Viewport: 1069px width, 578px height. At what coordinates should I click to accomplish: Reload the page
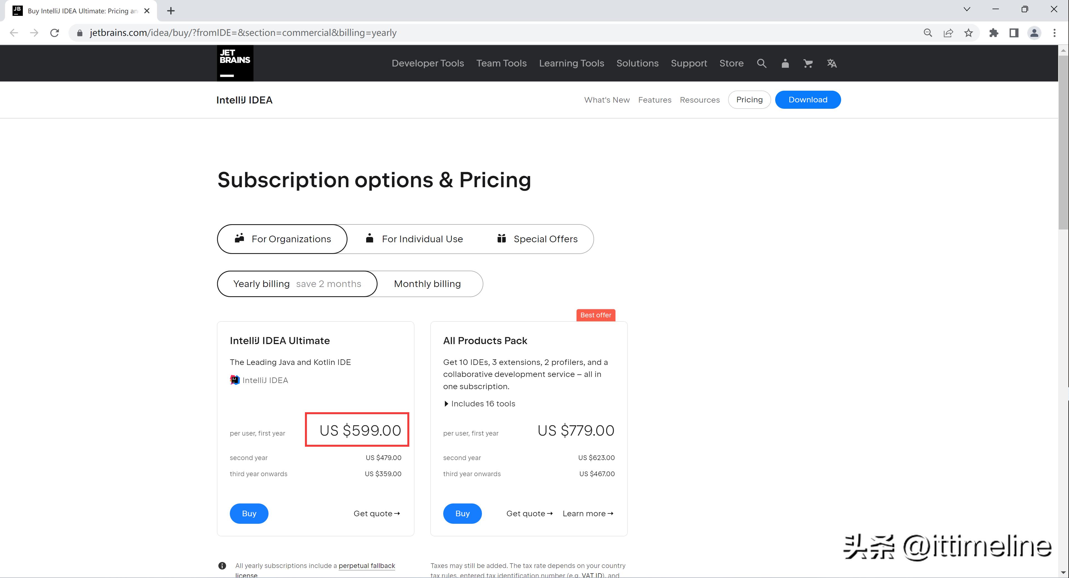[54, 33]
